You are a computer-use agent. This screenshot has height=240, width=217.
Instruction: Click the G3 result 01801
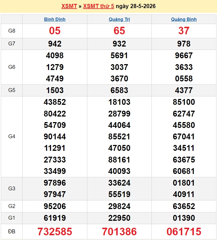184,183
